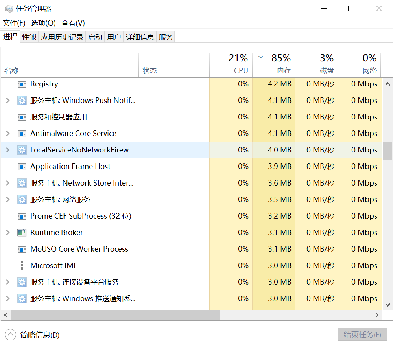The width and height of the screenshot is (393, 349).
Task: Click the 结束任务(E) button
Action: click(362, 334)
